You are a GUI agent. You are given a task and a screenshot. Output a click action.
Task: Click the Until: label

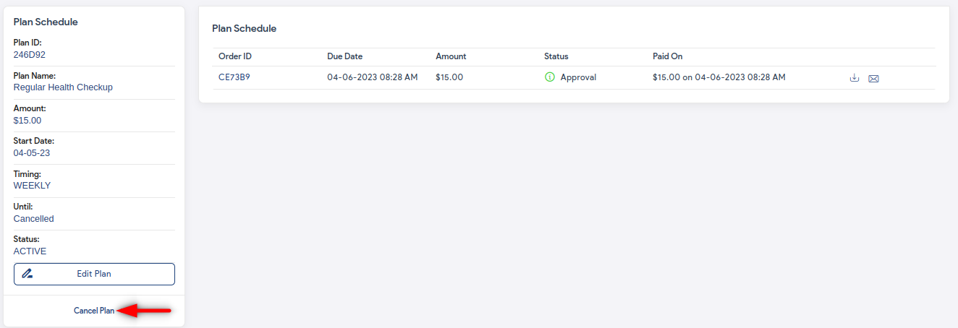pyautogui.click(x=23, y=207)
